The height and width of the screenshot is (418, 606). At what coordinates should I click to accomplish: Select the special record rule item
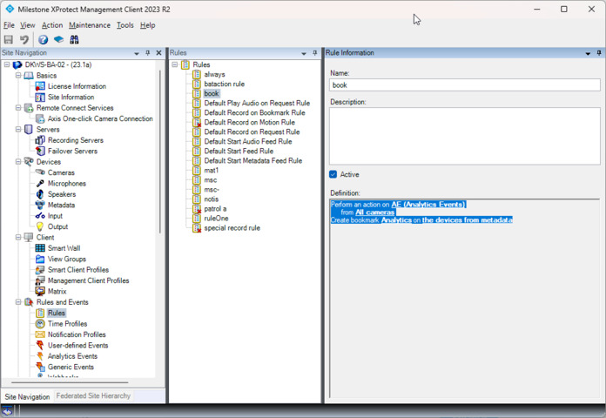coord(232,228)
